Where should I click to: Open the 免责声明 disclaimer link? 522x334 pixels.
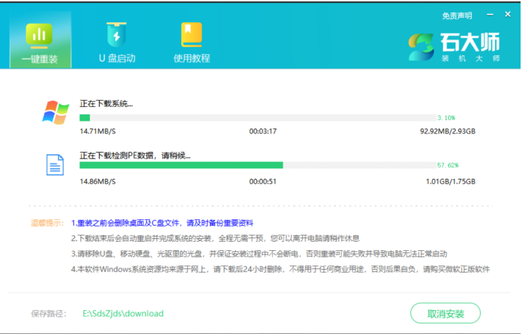[x=457, y=15]
